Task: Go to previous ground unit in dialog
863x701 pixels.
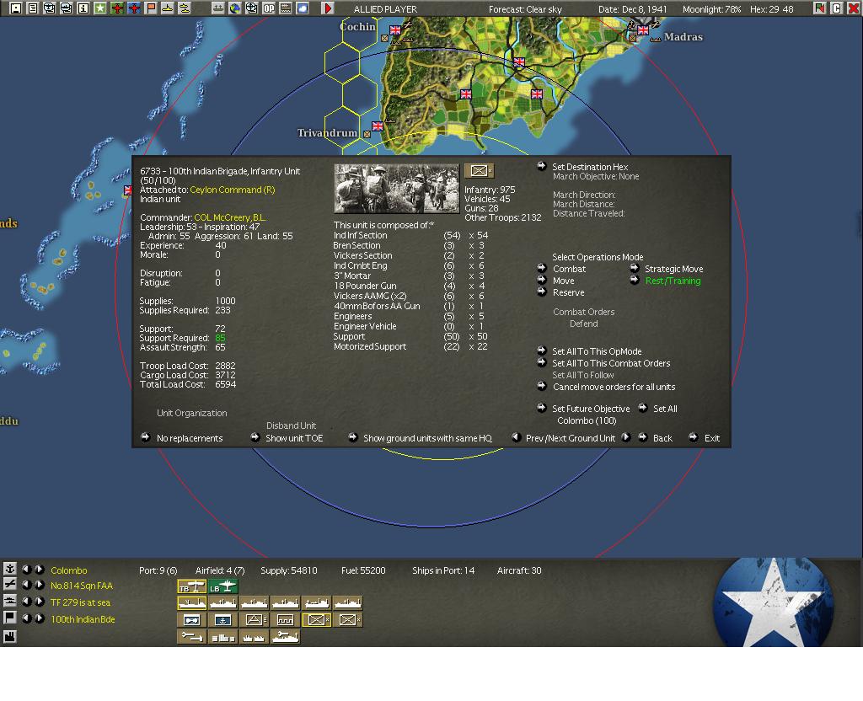Action: point(517,437)
